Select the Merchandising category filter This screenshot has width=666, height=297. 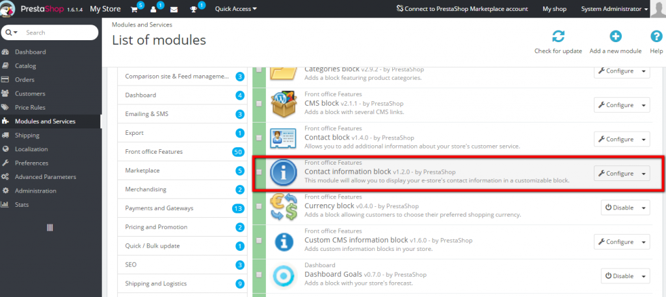183,189
